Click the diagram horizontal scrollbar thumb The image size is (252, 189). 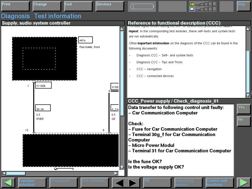(x=16, y=173)
